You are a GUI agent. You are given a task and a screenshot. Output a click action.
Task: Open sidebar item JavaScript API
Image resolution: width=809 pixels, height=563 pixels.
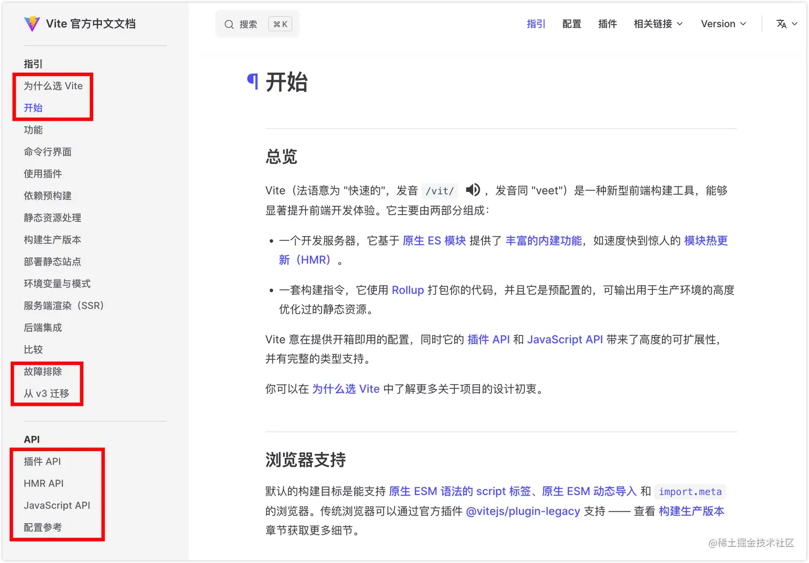(x=57, y=505)
